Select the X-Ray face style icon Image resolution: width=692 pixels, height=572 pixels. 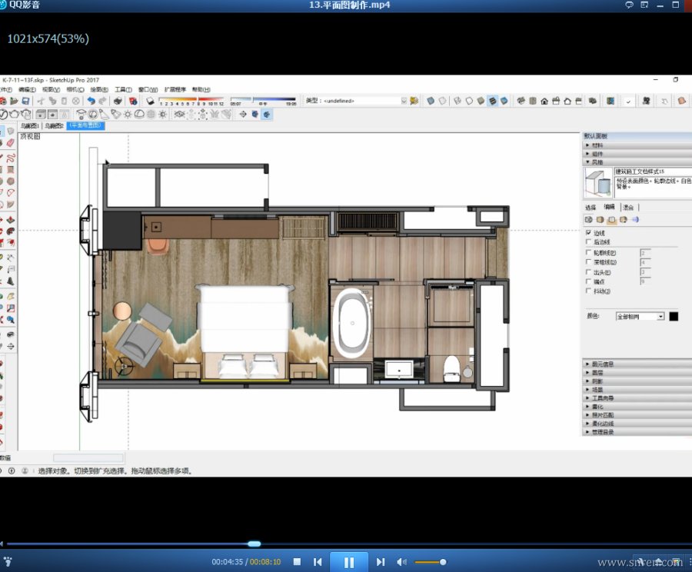pos(431,101)
